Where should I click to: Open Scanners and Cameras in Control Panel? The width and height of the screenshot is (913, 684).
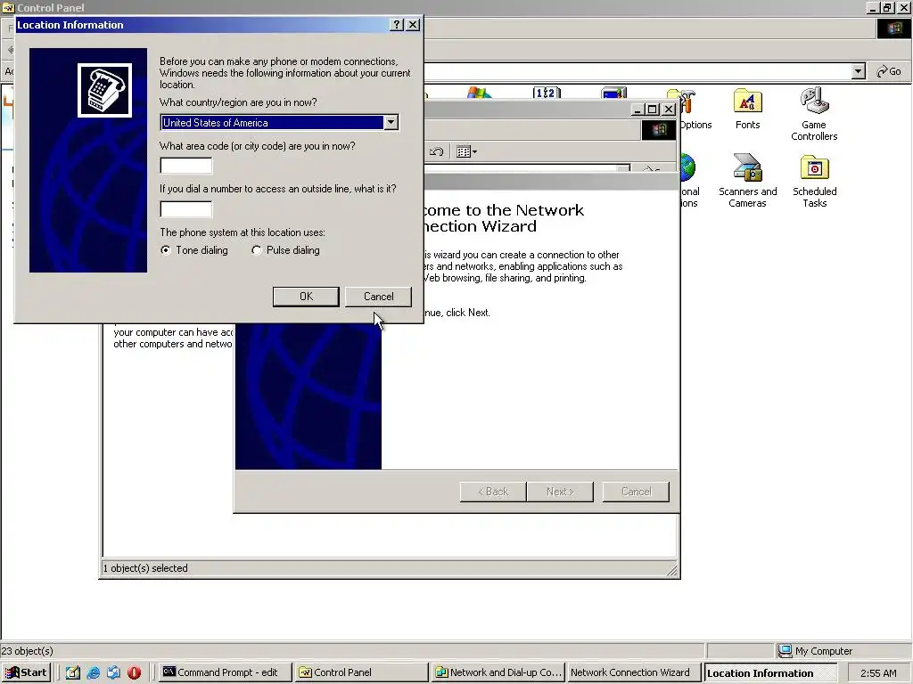(748, 168)
